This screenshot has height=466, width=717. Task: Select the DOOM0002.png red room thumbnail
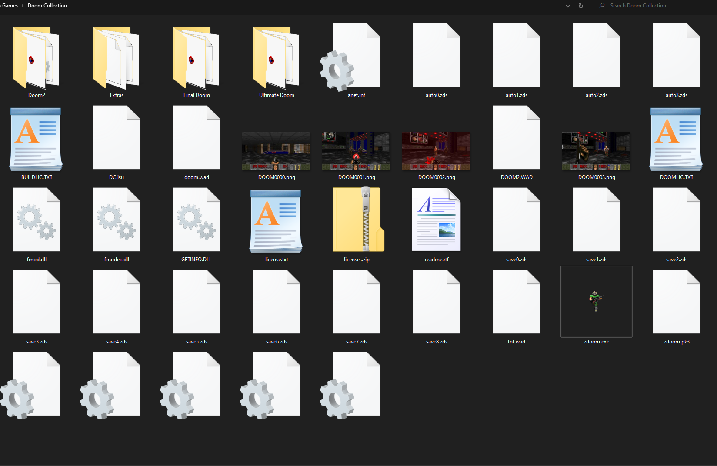tap(436, 151)
